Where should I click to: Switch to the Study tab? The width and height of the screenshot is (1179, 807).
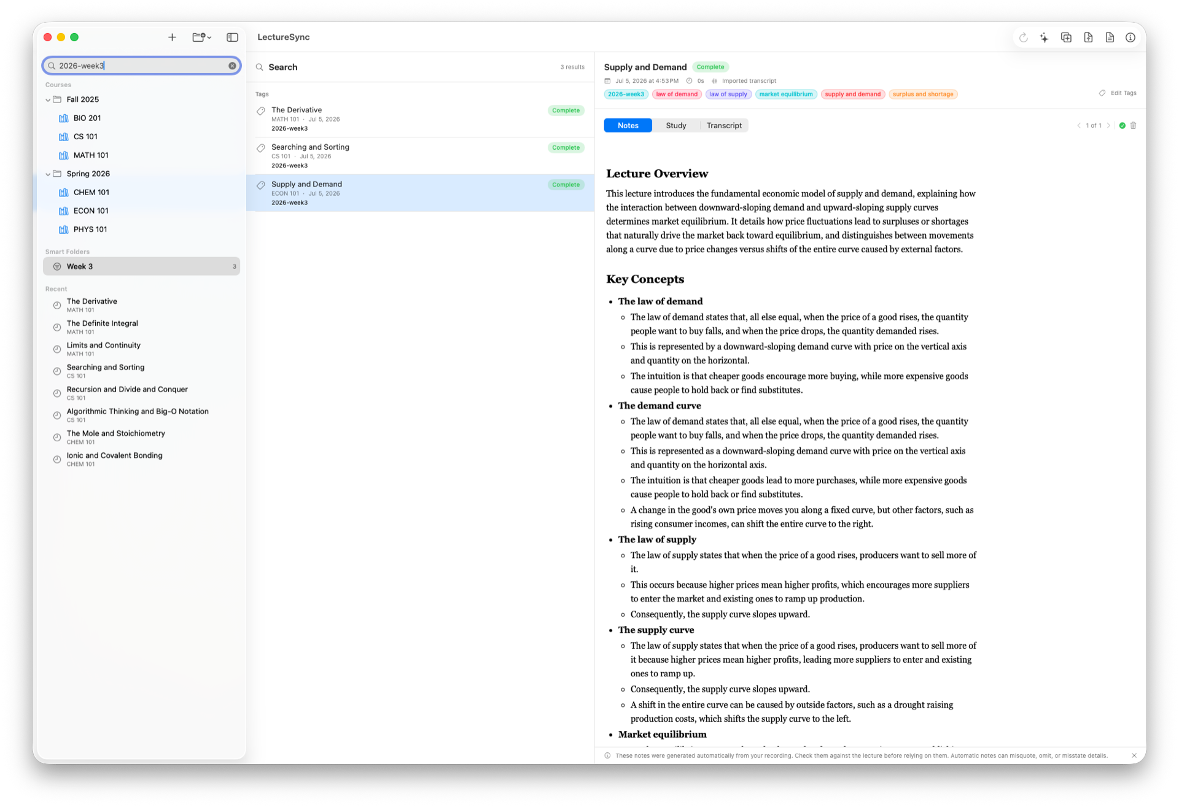pyautogui.click(x=675, y=125)
